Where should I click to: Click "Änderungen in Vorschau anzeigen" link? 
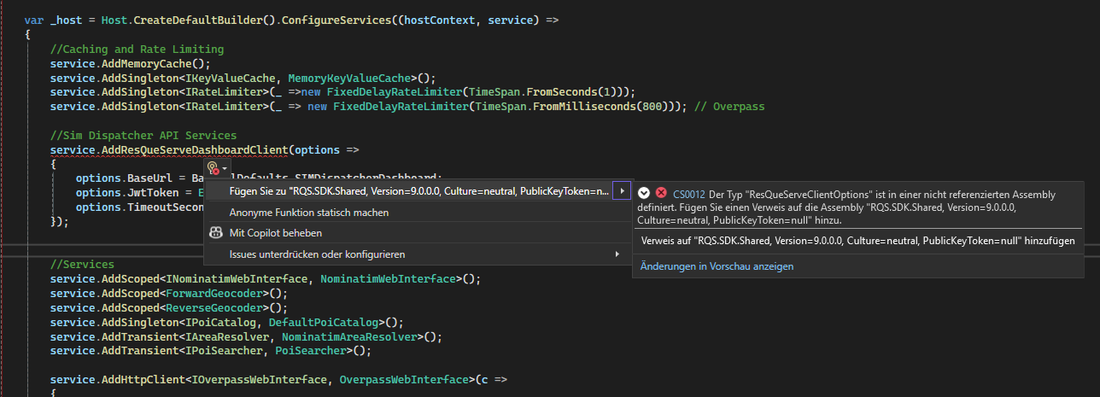click(717, 266)
